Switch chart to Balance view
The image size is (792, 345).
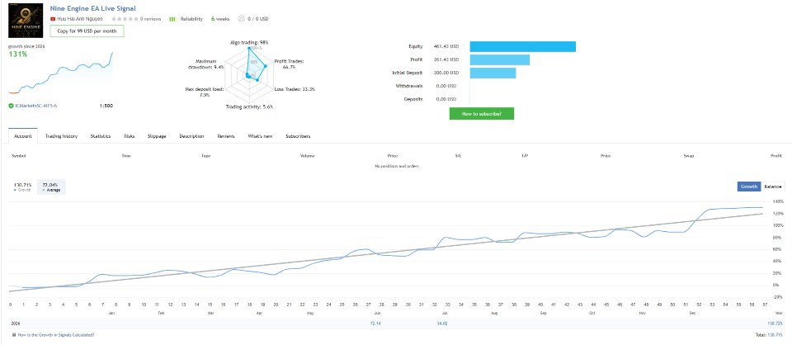coord(773,187)
